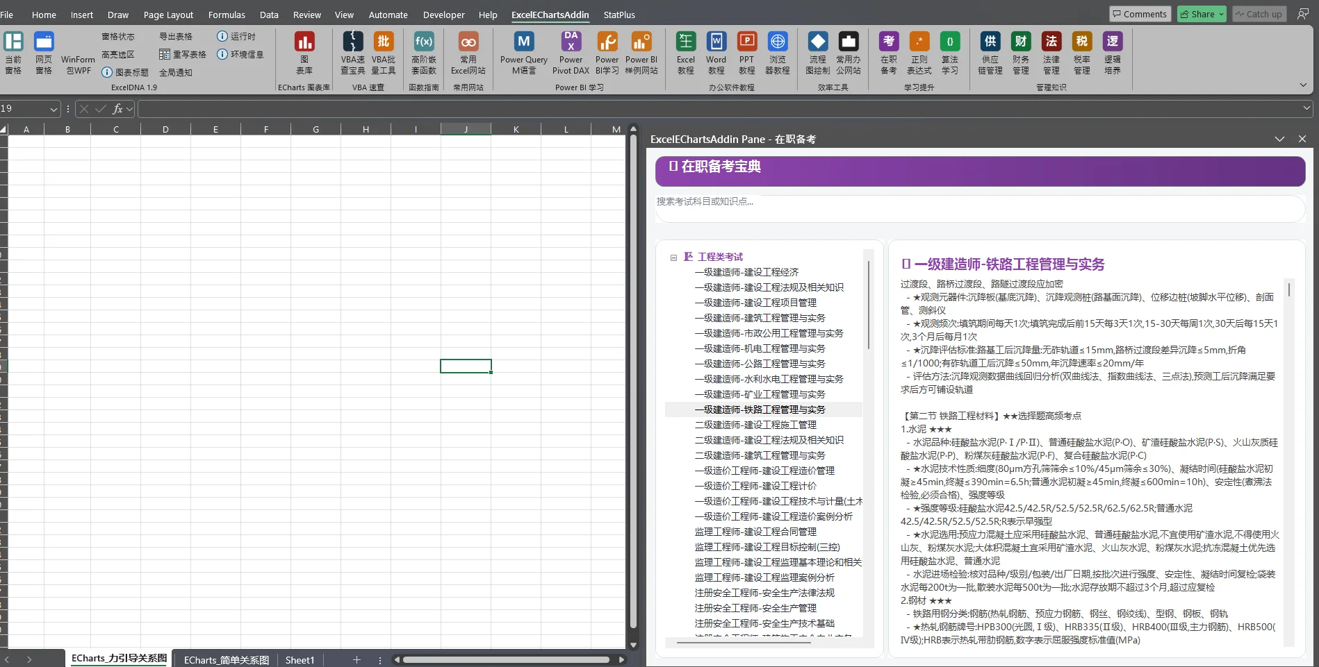1319x667 pixels.
Task: Select the Sheet1 sheet tab
Action: 300,660
